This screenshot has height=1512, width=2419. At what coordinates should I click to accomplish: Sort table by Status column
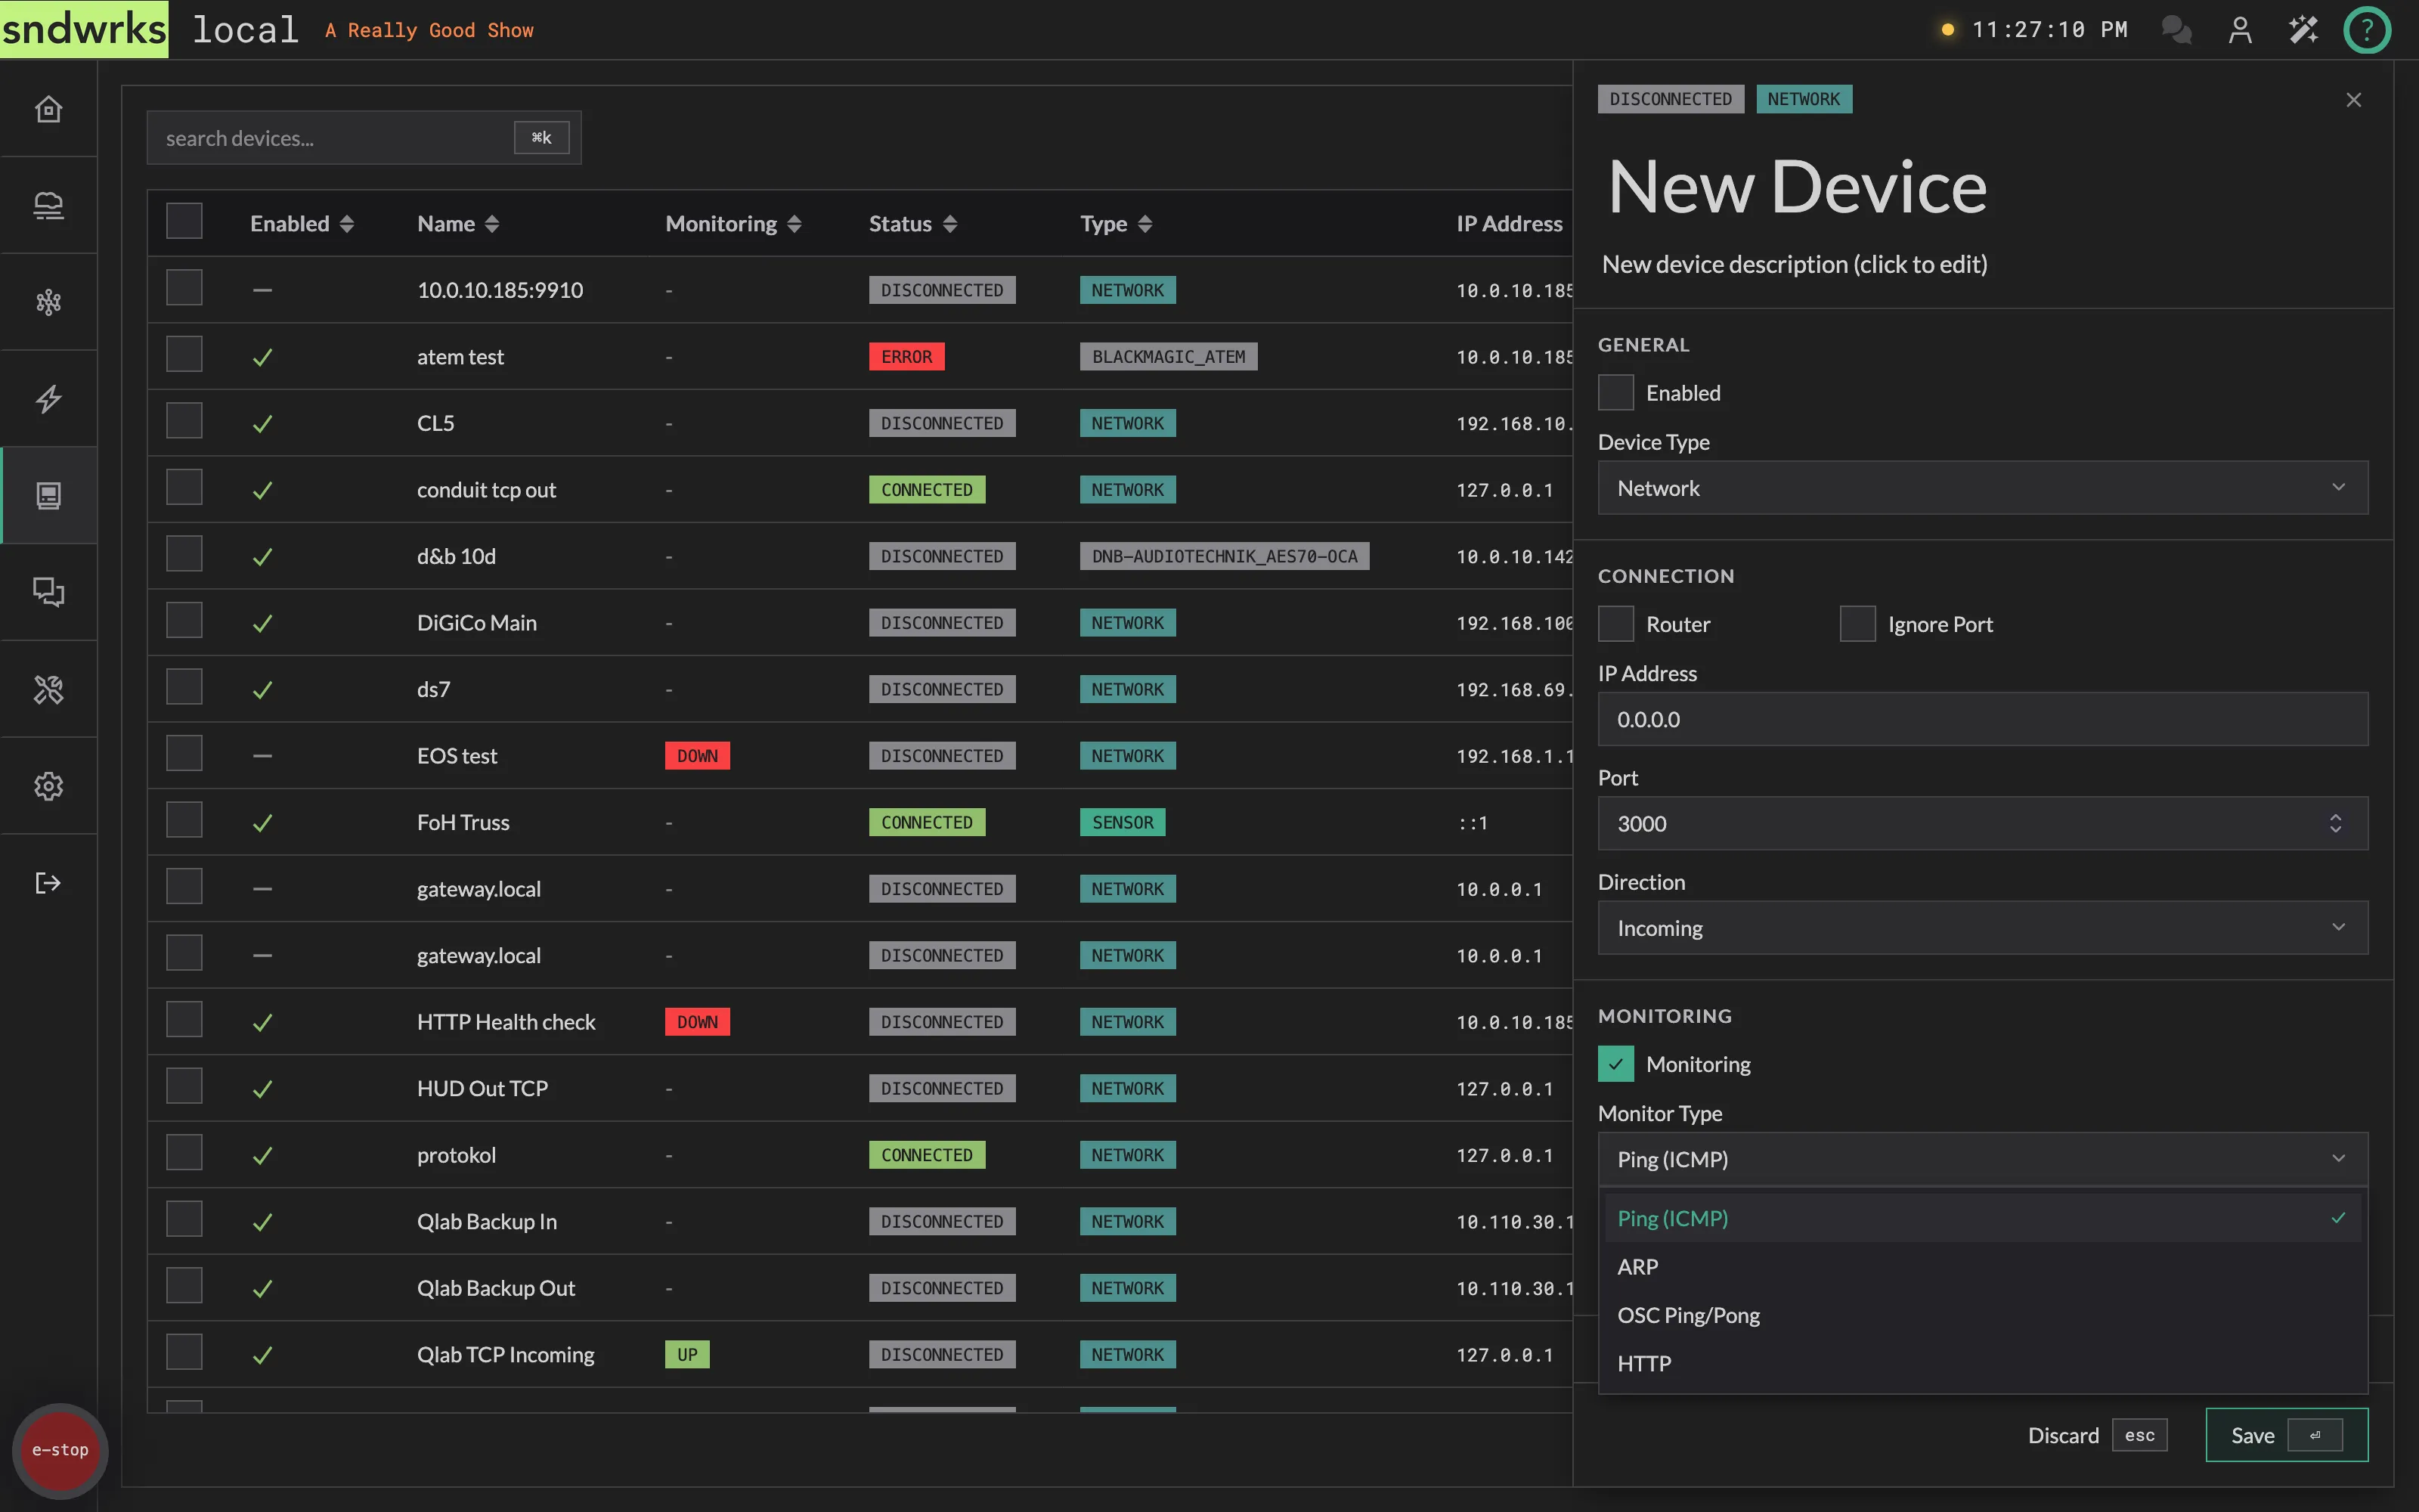(x=912, y=224)
